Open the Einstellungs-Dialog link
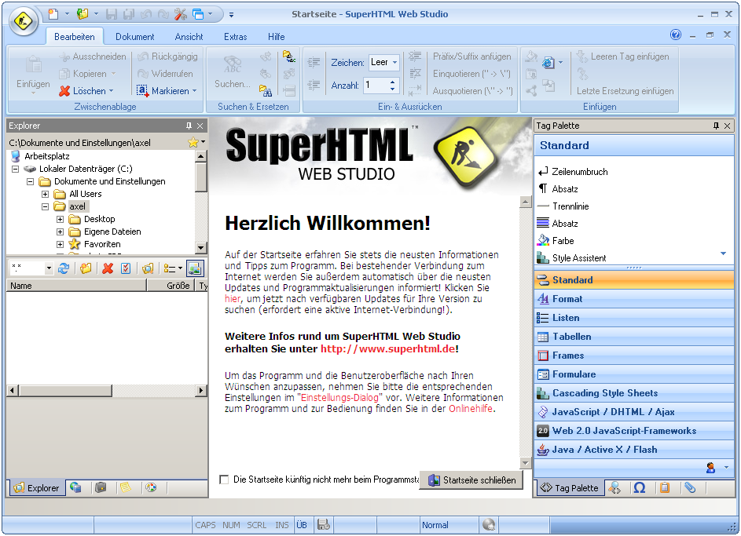Viewport: 741px width, 536px height. pyautogui.click(x=339, y=397)
